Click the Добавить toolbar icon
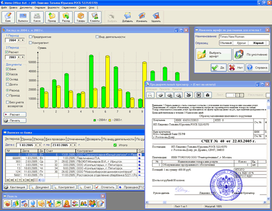272x211 pixels. pos(127,17)
